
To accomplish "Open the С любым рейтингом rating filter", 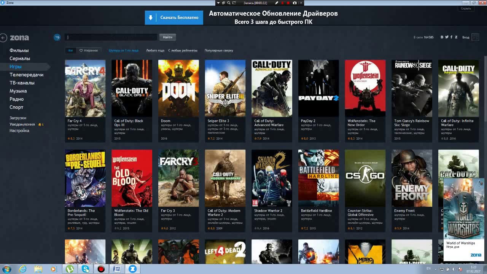I will (183, 50).
